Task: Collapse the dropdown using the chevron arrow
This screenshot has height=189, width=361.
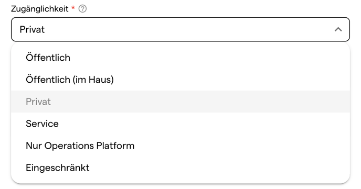Action: (338, 29)
